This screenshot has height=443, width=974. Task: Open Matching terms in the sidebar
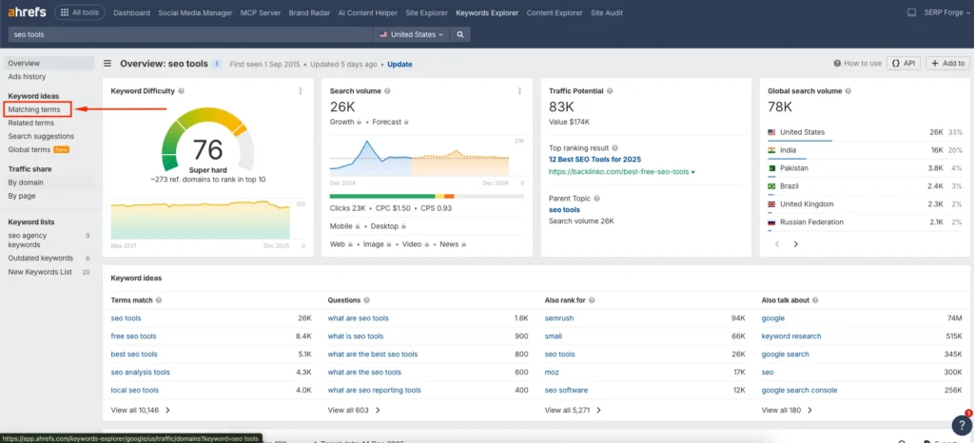(x=33, y=110)
